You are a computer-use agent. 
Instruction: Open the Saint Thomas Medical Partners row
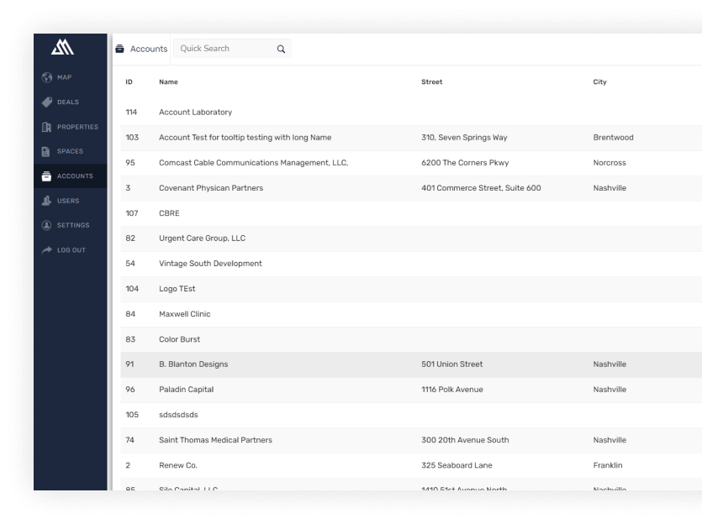215,440
